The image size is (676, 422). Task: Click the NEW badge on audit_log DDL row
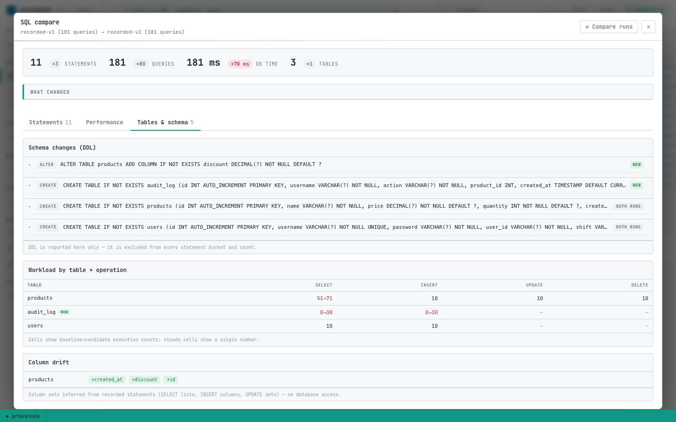point(637,186)
